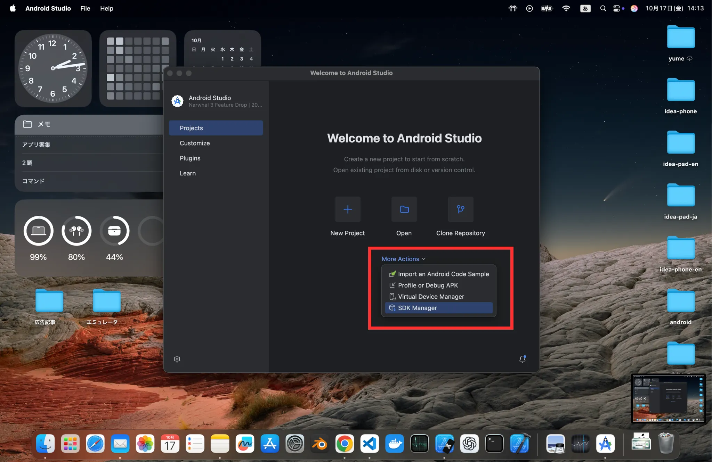712x462 pixels.
Task: Click the Wi-Fi icon in the menu bar
Action: click(x=566, y=8)
